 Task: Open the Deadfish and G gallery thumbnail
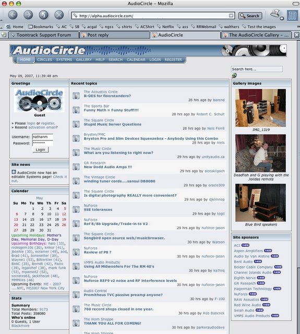point(261,153)
